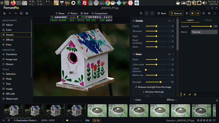Open the Adjust panel in sidebar
The height and width of the screenshot is (123, 219).
tap(16, 25)
